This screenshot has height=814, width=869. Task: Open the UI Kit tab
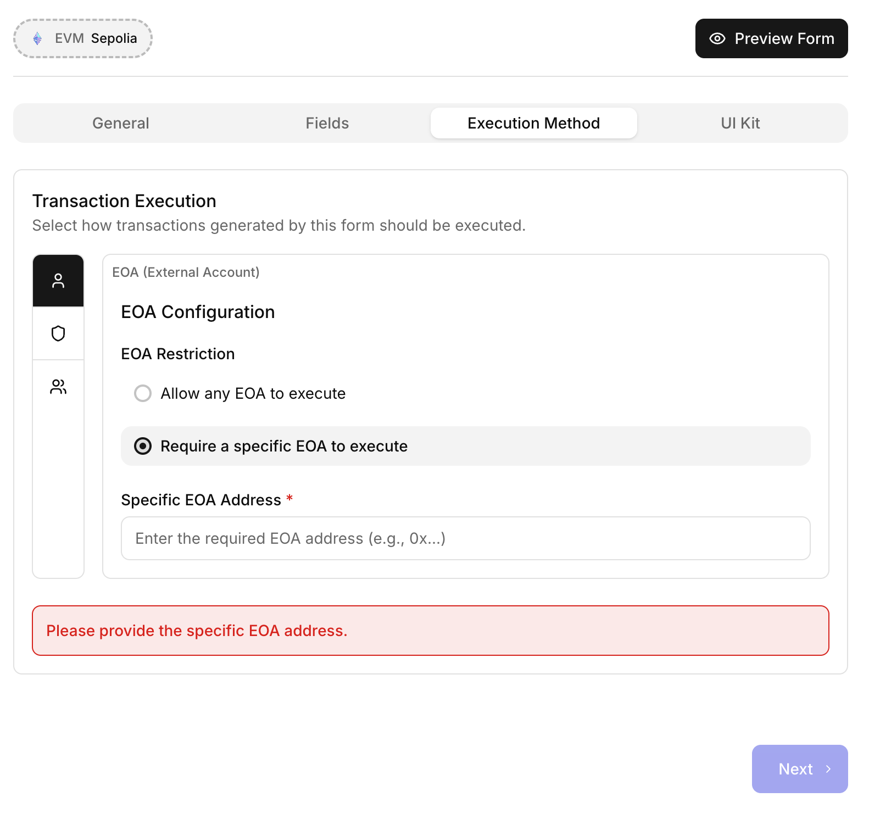point(739,123)
